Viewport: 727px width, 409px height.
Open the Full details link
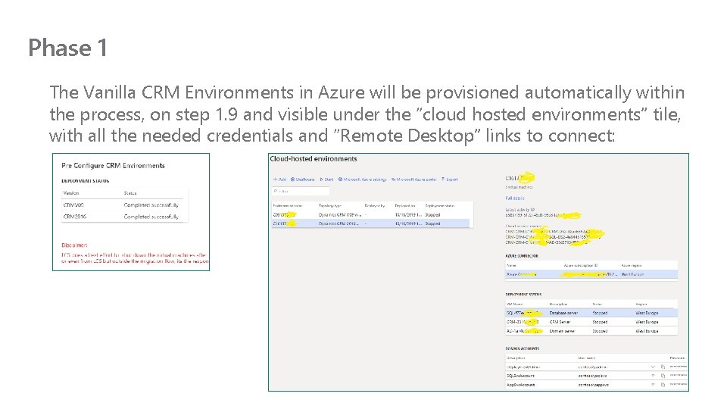[x=515, y=198]
